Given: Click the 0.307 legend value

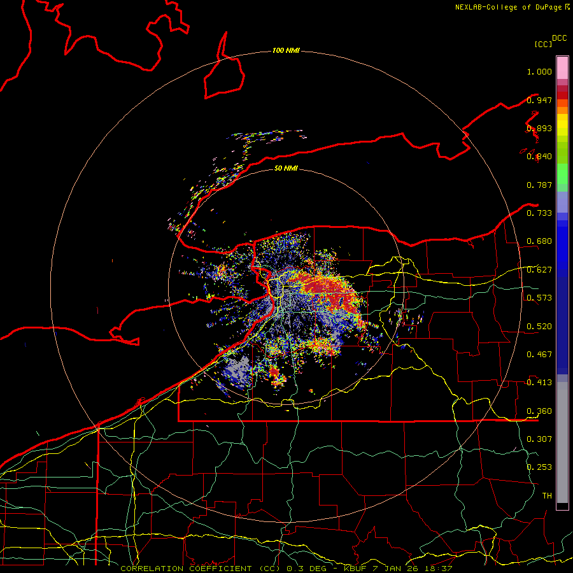Looking at the screenshot, I should point(539,439).
